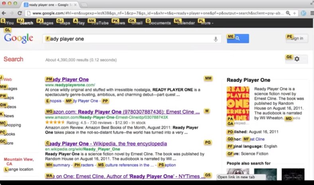Click the Google logo

pos(18,39)
